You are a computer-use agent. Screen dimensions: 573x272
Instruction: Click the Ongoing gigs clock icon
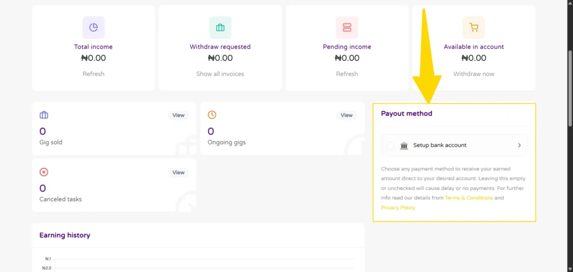click(x=212, y=115)
